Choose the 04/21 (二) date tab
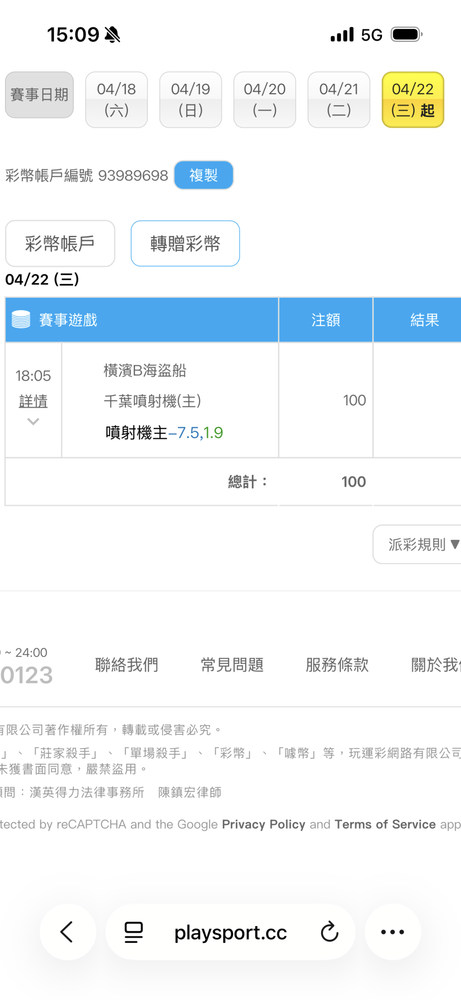 pyautogui.click(x=338, y=100)
